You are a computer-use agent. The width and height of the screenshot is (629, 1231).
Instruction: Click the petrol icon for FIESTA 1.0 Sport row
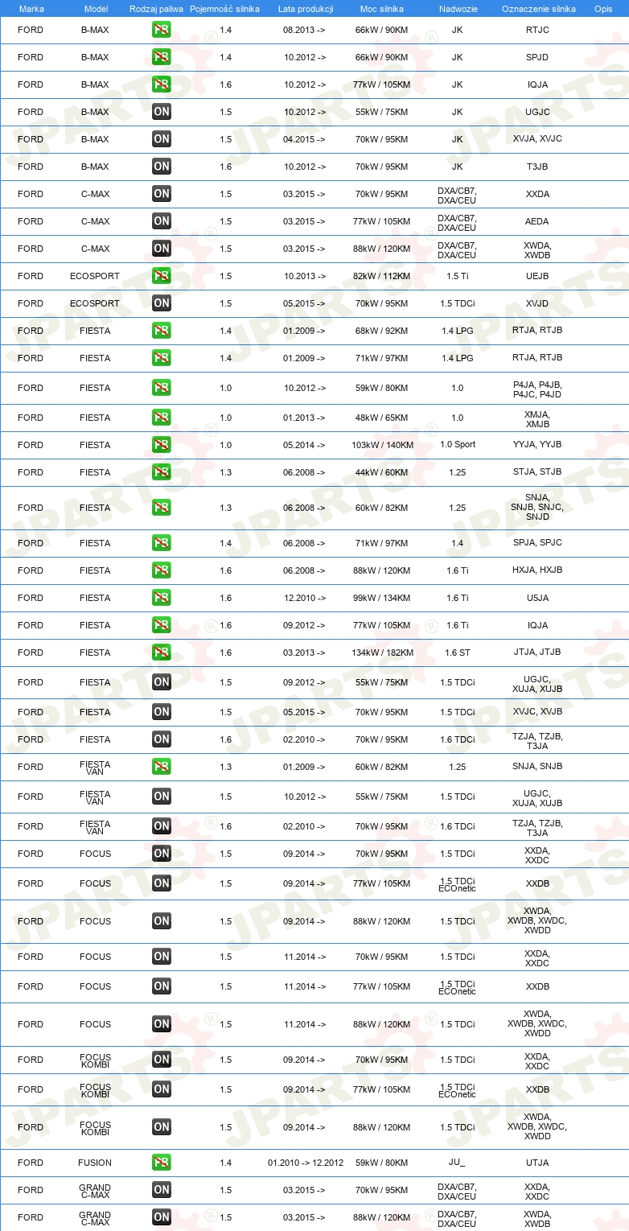point(162,445)
